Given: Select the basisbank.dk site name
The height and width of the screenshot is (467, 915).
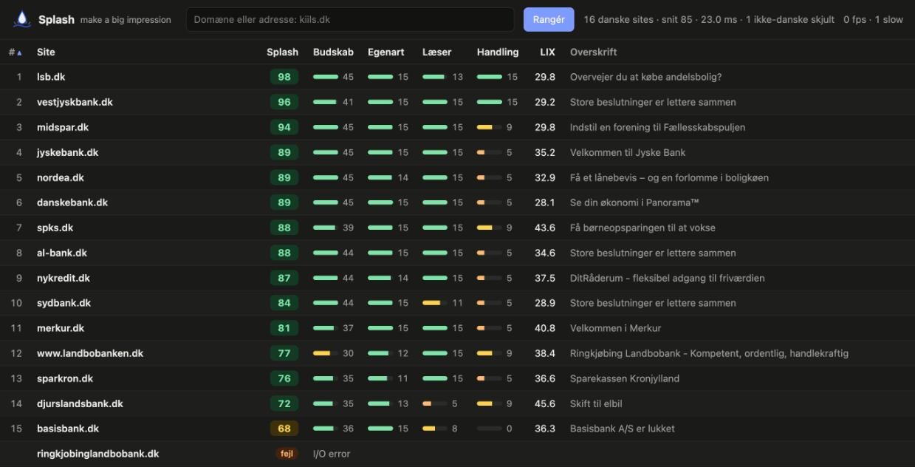Looking at the screenshot, I should tap(68, 429).
